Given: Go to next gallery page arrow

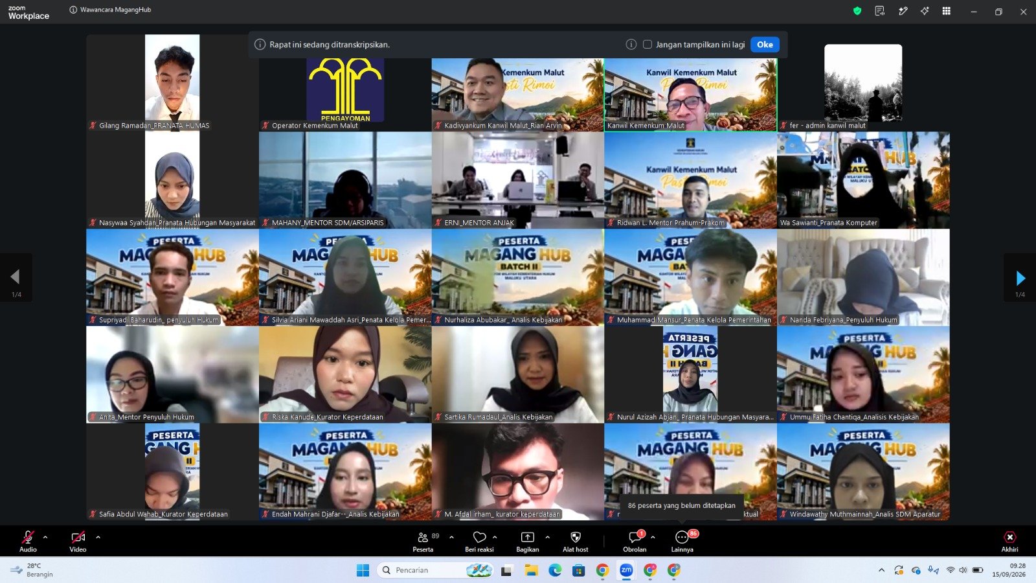Looking at the screenshot, I should [1020, 278].
